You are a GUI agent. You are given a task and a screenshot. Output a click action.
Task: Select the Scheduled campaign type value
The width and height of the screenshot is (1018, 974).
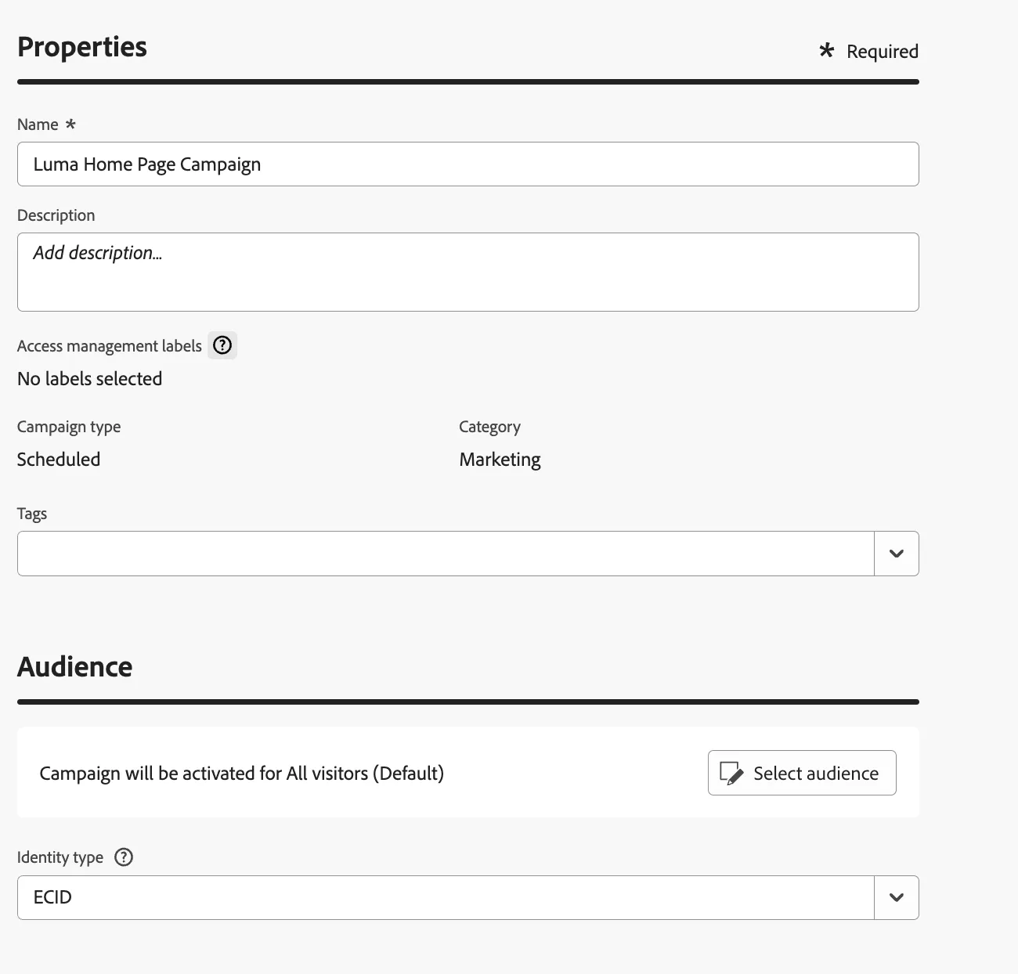click(x=59, y=460)
